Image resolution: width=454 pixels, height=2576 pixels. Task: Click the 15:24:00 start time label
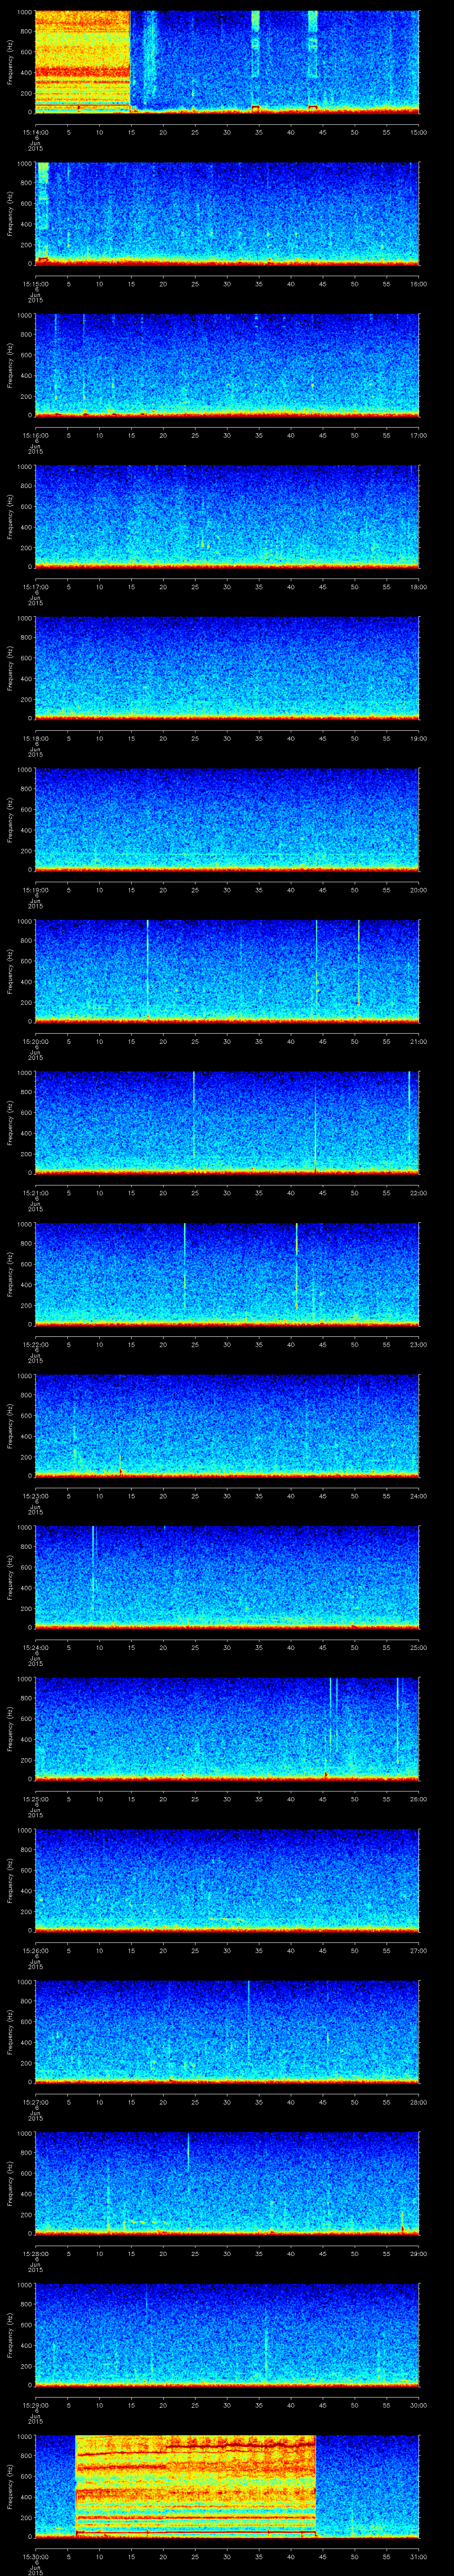[x=35, y=1647]
